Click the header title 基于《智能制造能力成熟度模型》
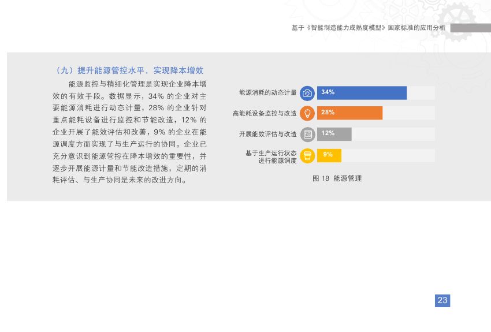The image size is (491, 332). tap(369, 28)
